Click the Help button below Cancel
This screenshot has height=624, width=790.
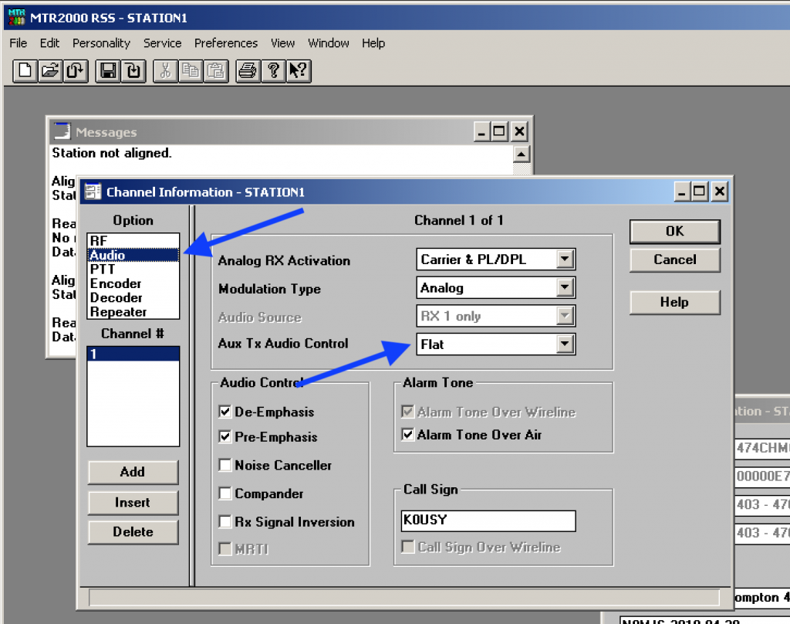(674, 302)
